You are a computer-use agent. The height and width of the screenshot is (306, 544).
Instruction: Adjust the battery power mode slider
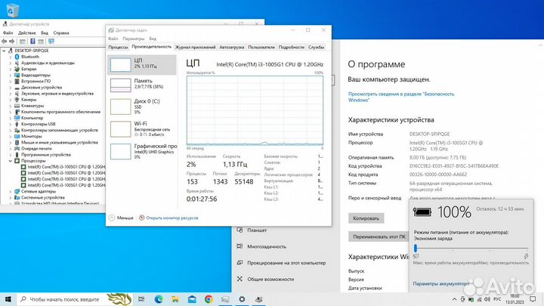click(x=416, y=248)
